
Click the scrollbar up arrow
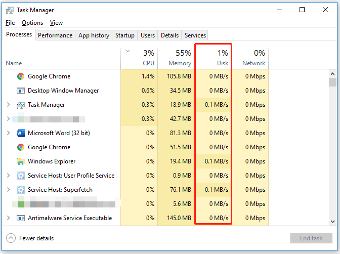pyautogui.click(x=332, y=74)
